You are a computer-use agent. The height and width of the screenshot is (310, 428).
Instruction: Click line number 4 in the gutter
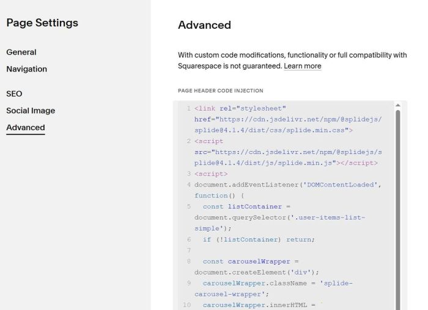[188, 185]
